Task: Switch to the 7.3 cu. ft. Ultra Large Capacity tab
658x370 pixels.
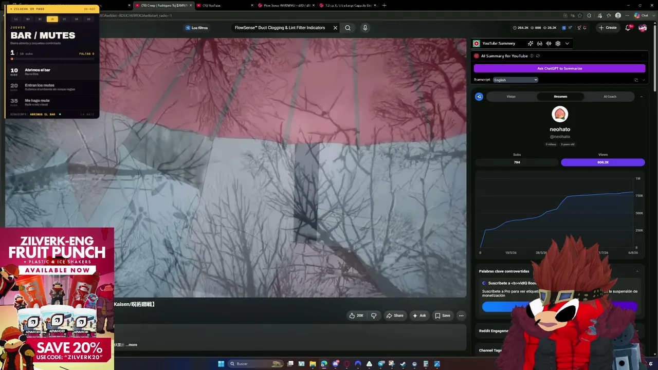Action: point(346,5)
